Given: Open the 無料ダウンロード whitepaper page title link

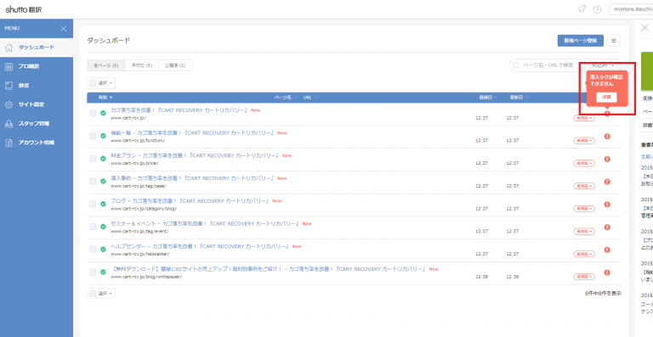Looking at the screenshot, I should 268,269.
